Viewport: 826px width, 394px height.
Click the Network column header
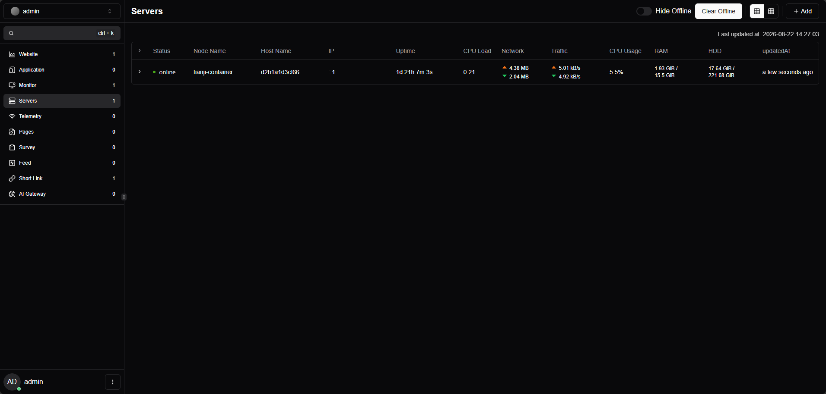tap(513, 51)
